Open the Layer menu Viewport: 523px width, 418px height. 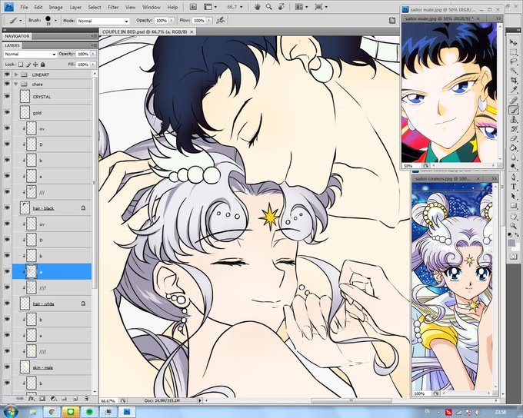pyautogui.click(x=75, y=7)
